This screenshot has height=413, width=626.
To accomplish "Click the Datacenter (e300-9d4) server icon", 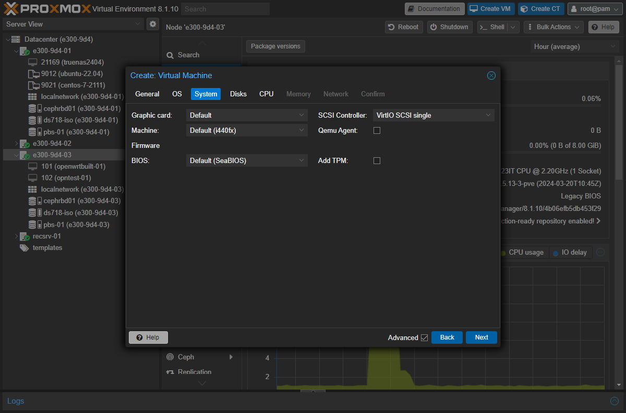I will point(16,40).
